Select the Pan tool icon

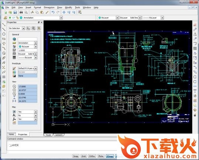click(x=64, y=12)
